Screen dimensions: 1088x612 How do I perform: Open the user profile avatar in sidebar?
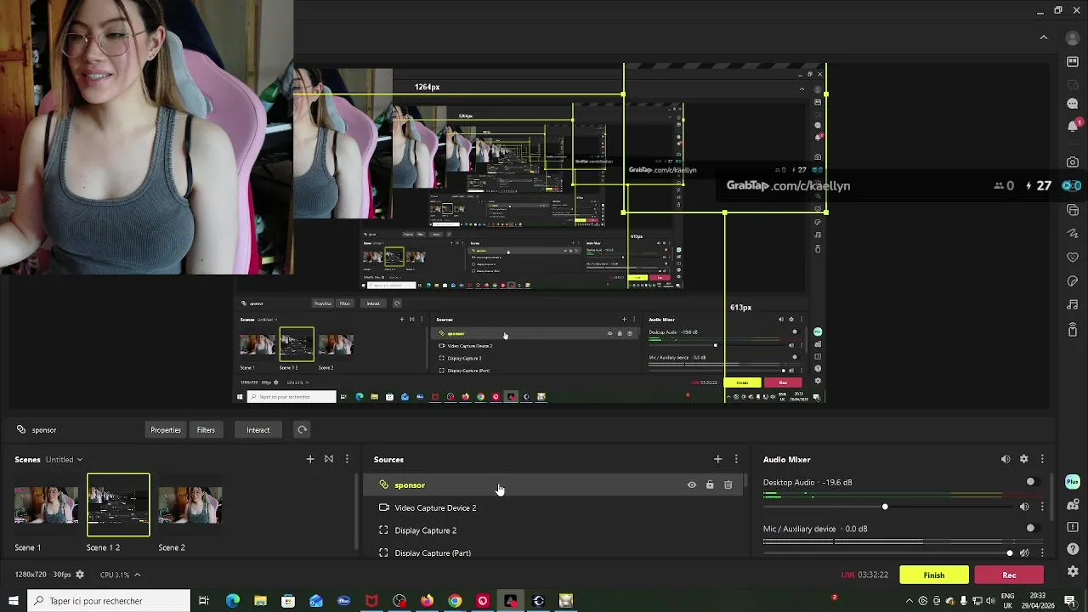[x=1073, y=37]
